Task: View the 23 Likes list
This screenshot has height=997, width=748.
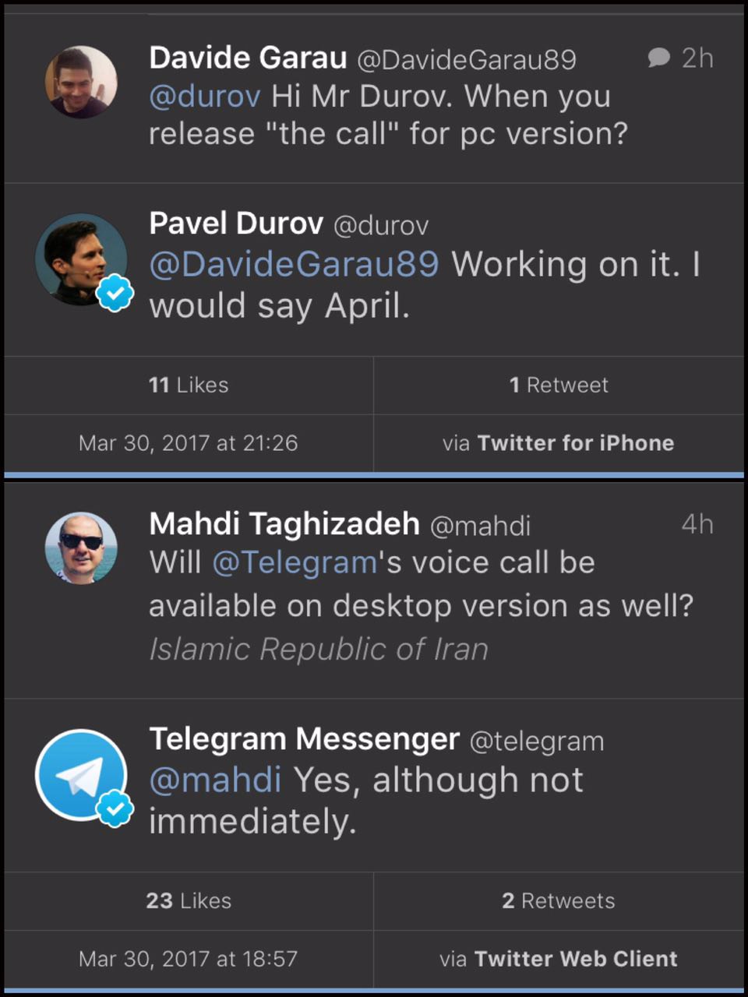Action: 189,900
